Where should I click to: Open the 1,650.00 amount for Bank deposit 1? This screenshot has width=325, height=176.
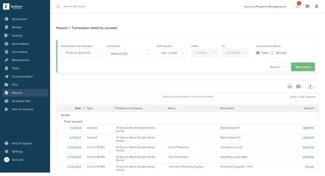(x=308, y=128)
